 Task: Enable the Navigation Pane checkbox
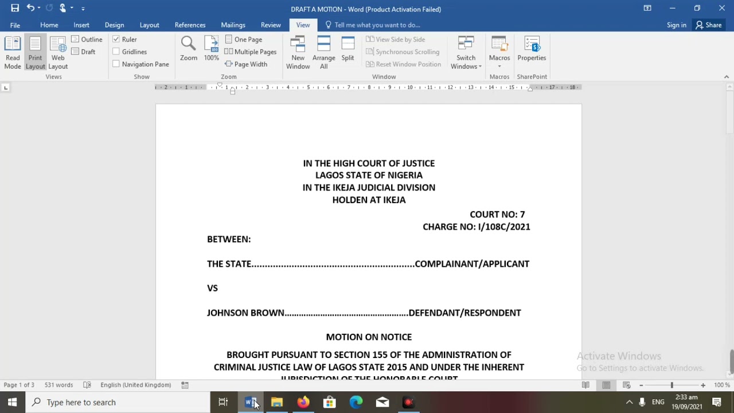pos(116,64)
